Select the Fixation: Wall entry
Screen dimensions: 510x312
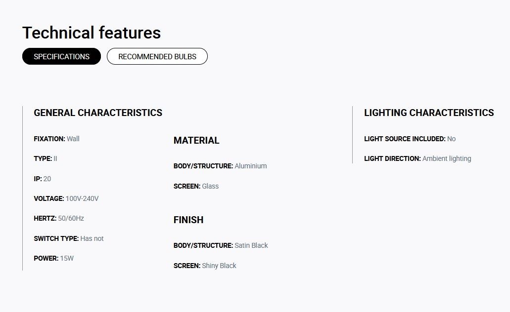(56, 139)
